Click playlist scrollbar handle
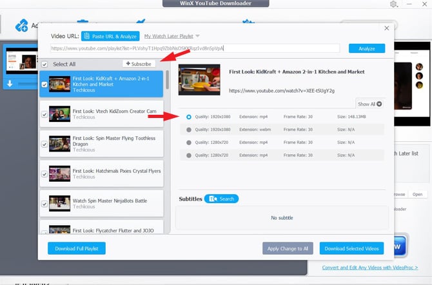 click(x=167, y=80)
